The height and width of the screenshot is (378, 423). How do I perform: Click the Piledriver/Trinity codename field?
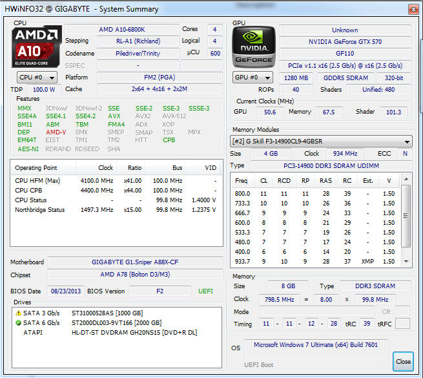pyautogui.click(x=138, y=54)
